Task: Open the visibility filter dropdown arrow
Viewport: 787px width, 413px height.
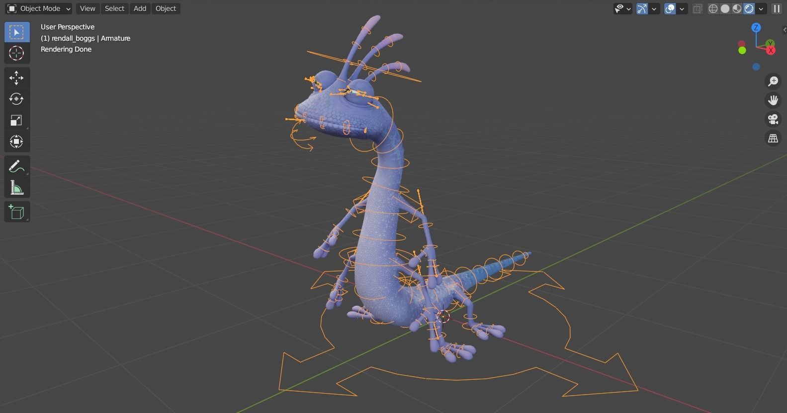Action: point(629,8)
